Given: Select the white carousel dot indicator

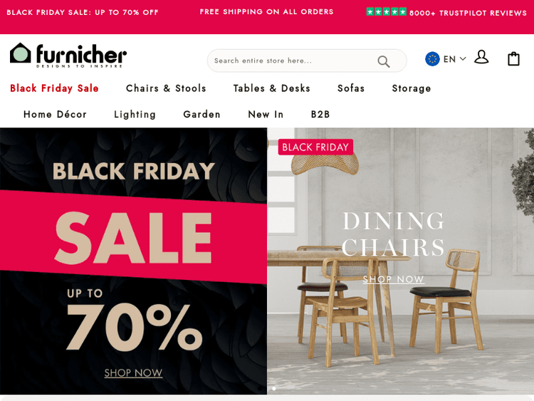Looking at the screenshot, I should click(274, 388).
